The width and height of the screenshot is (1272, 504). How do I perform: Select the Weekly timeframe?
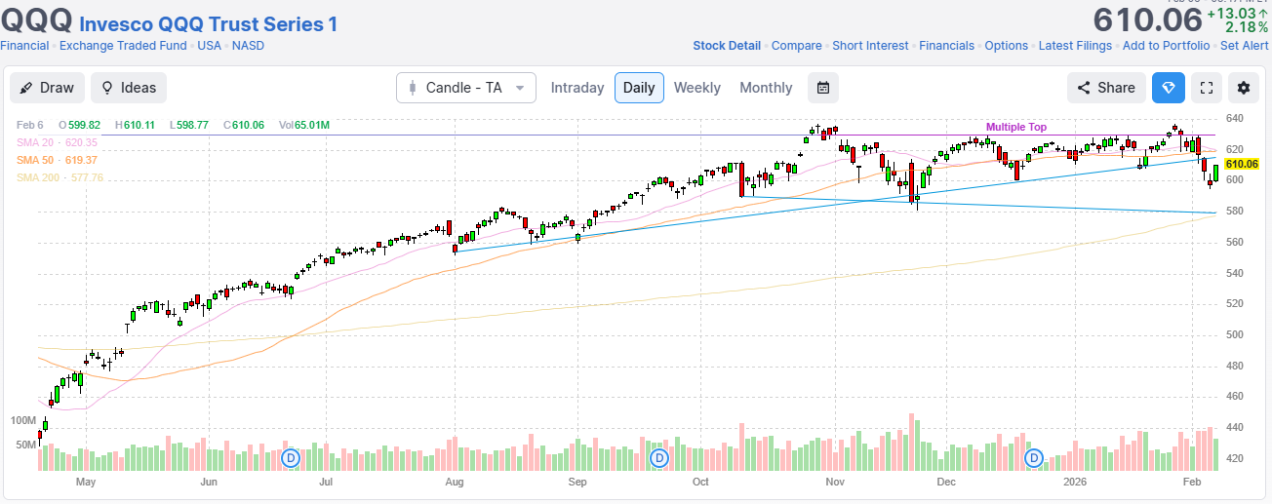click(696, 88)
